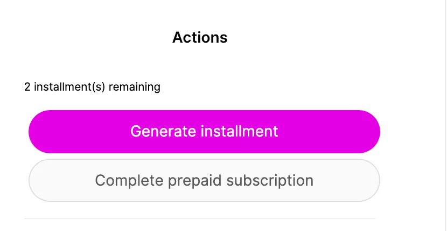This screenshot has height=231, width=447.
Task: Click the Generate installment button
Action: (204, 132)
